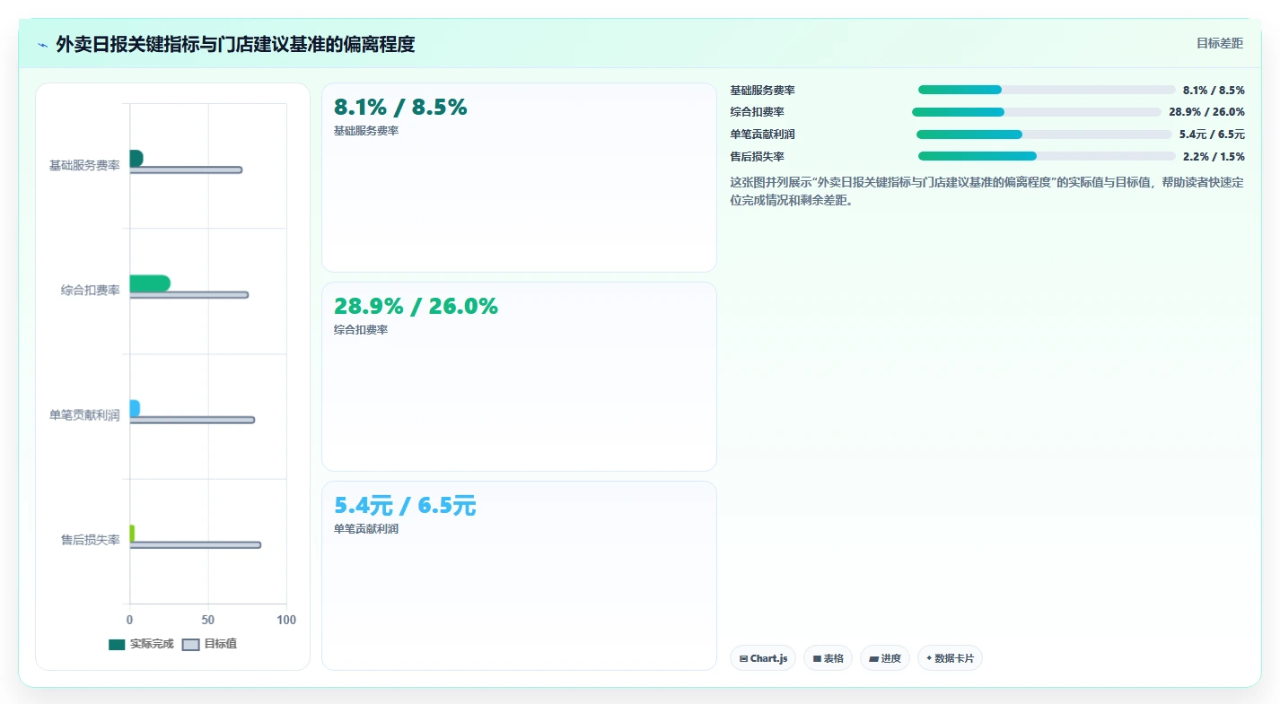Click the 售后损失率 axis label in chart
This screenshot has height=704, width=1280.
click(x=90, y=540)
